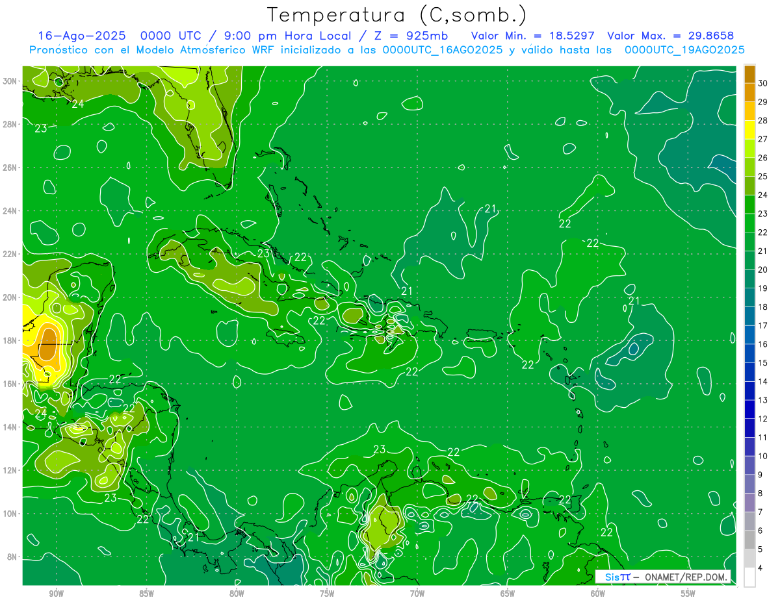Click the 14N latitude axis label
The width and height of the screenshot is (780, 602).
pyautogui.click(x=10, y=427)
